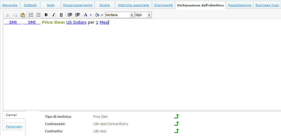
Task: Switch to the Soglie tab
Action: point(105,5)
